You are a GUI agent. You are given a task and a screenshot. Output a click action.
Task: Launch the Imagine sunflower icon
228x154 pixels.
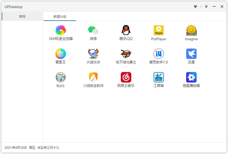(x=192, y=30)
